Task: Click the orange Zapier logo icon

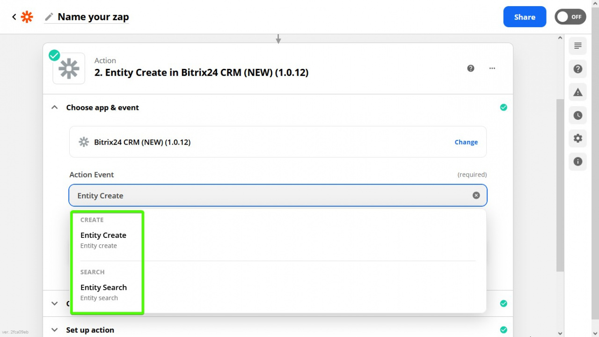Action: click(x=27, y=17)
